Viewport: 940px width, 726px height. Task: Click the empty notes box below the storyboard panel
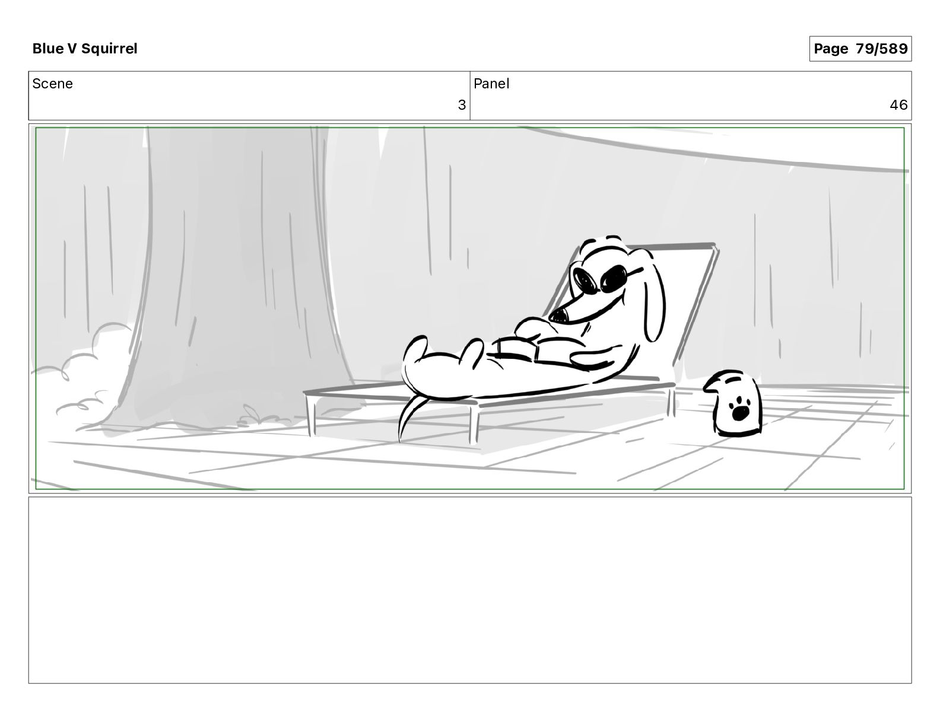tap(470, 590)
